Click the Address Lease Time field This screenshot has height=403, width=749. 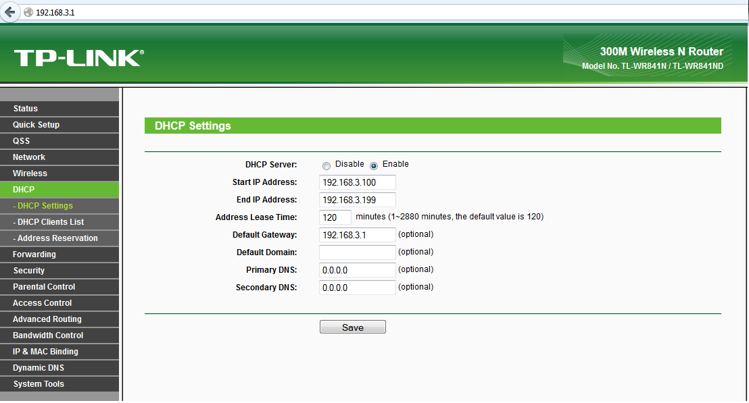click(x=335, y=217)
